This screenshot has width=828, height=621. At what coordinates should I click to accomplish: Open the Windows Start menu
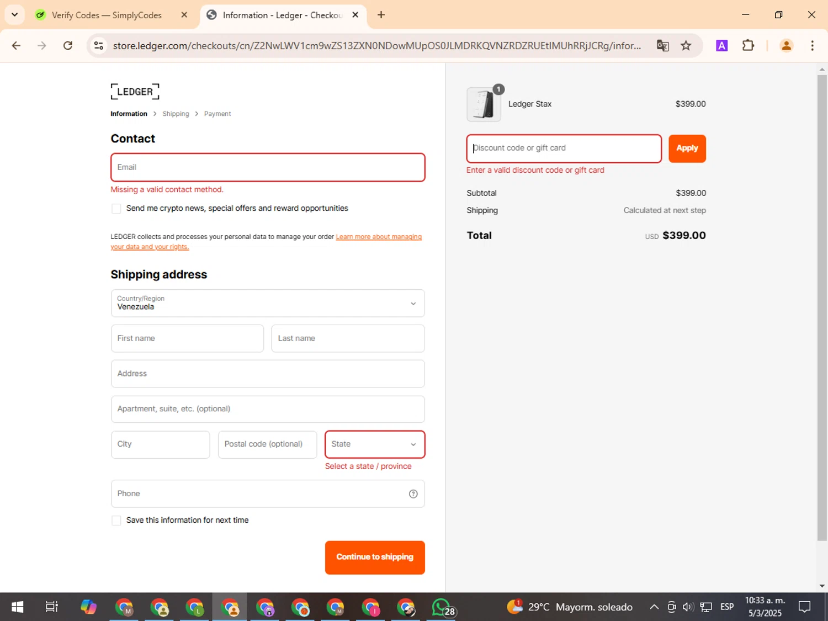pyautogui.click(x=17, y=607)
